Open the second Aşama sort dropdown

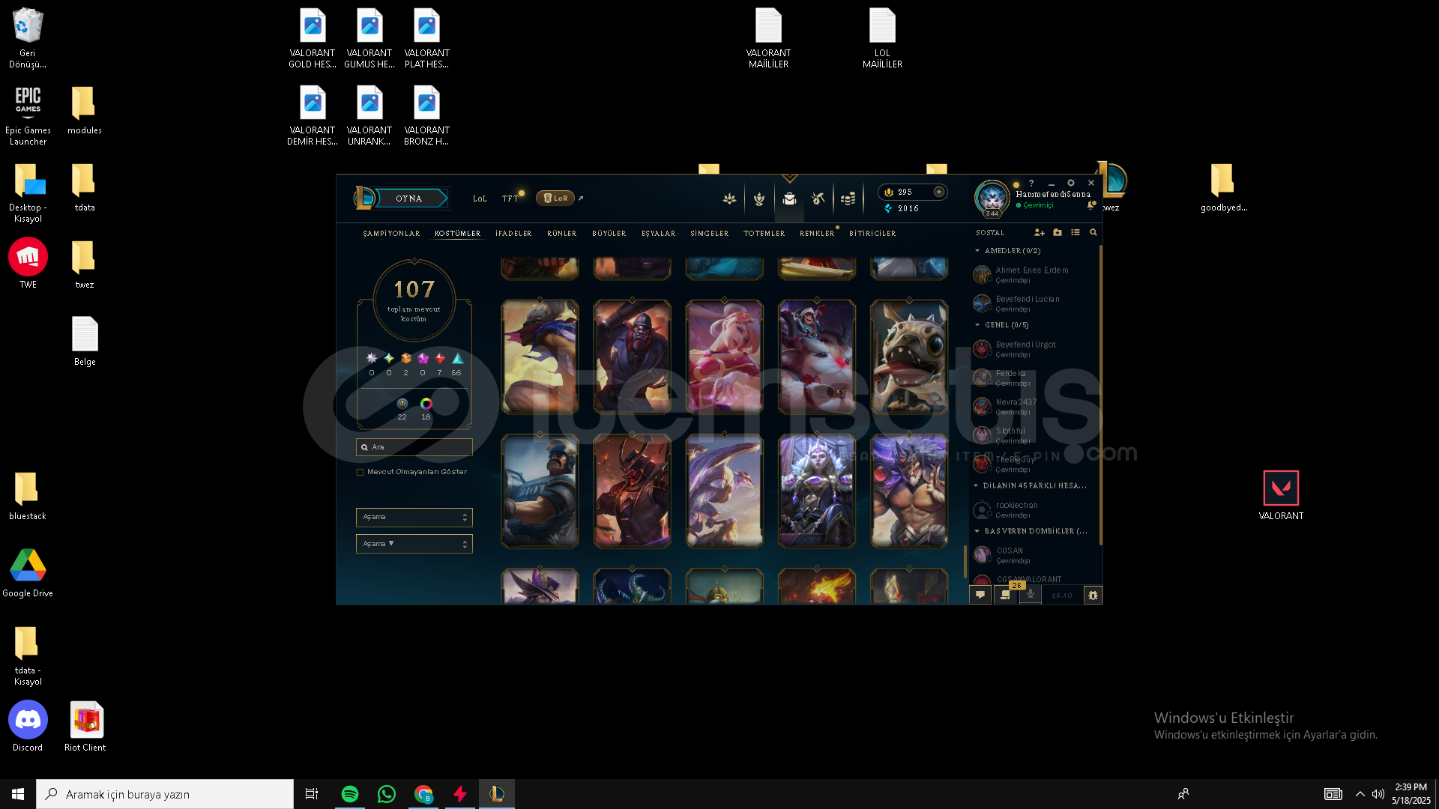(x=414, y=544)
